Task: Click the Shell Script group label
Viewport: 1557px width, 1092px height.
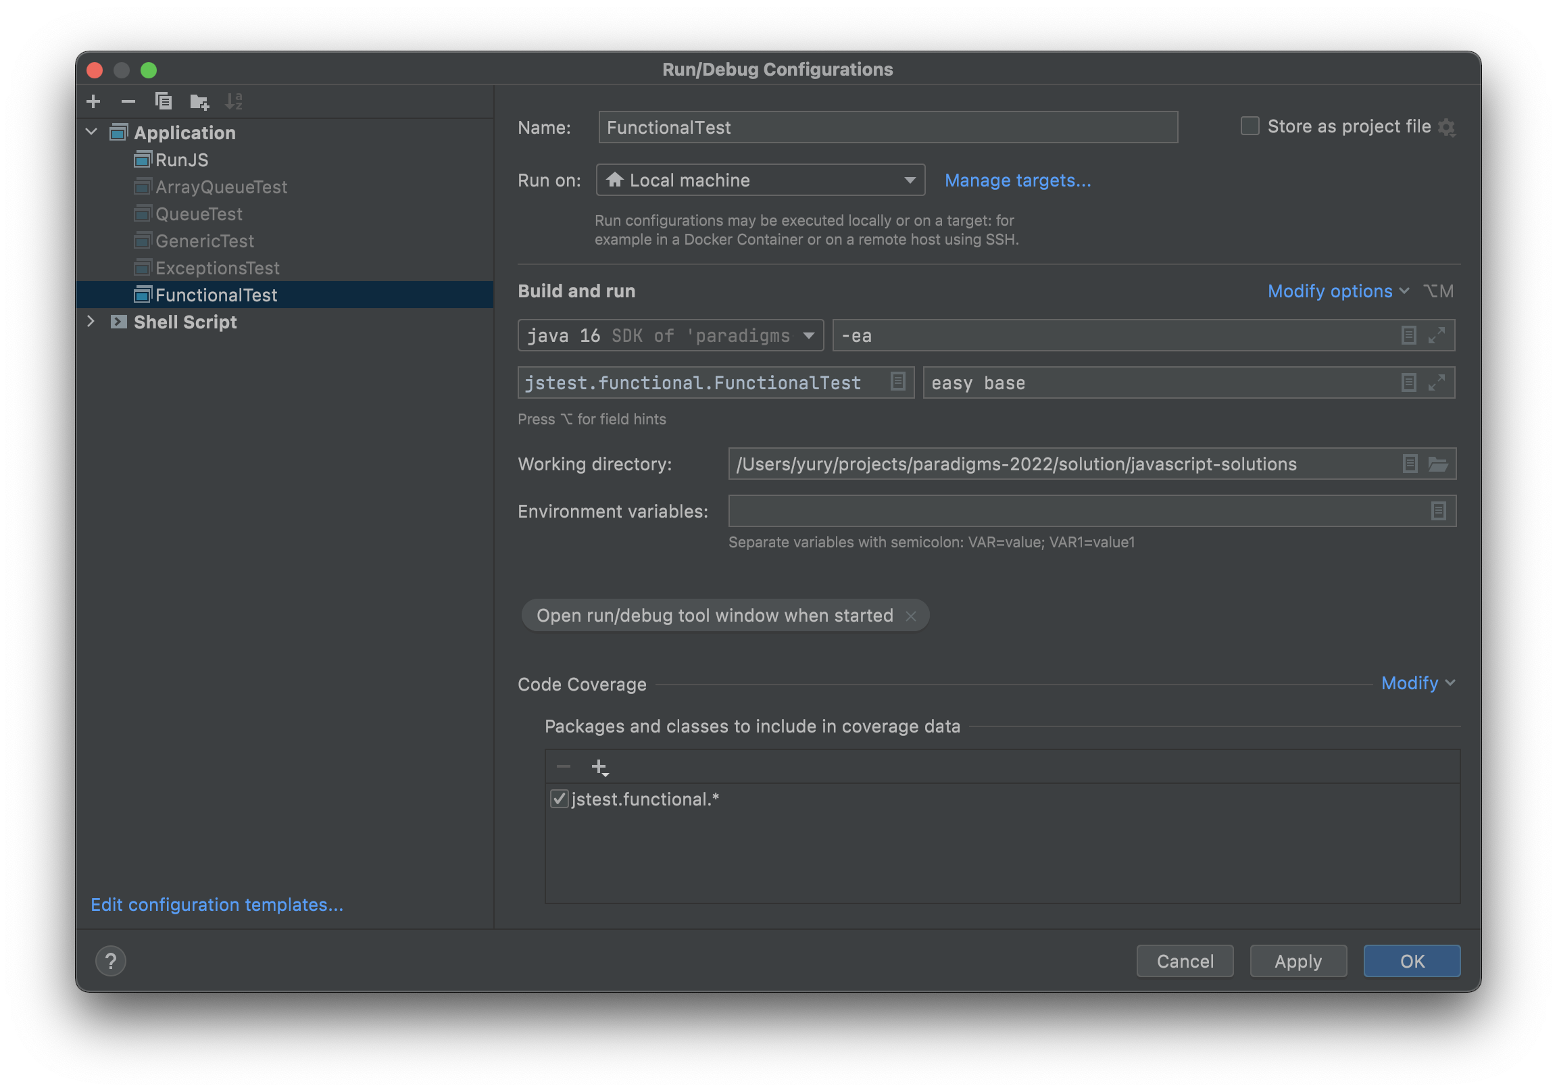Action: tap(185, 322)
